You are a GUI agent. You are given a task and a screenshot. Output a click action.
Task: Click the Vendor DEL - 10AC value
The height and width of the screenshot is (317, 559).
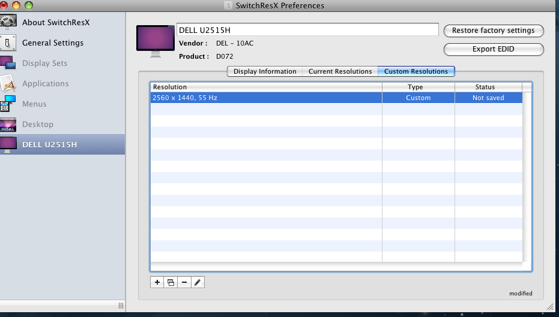pos(235,43)
